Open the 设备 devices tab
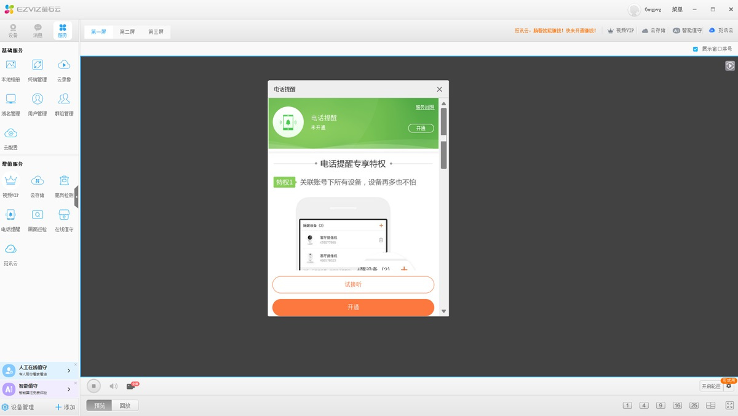 (13, 31)
